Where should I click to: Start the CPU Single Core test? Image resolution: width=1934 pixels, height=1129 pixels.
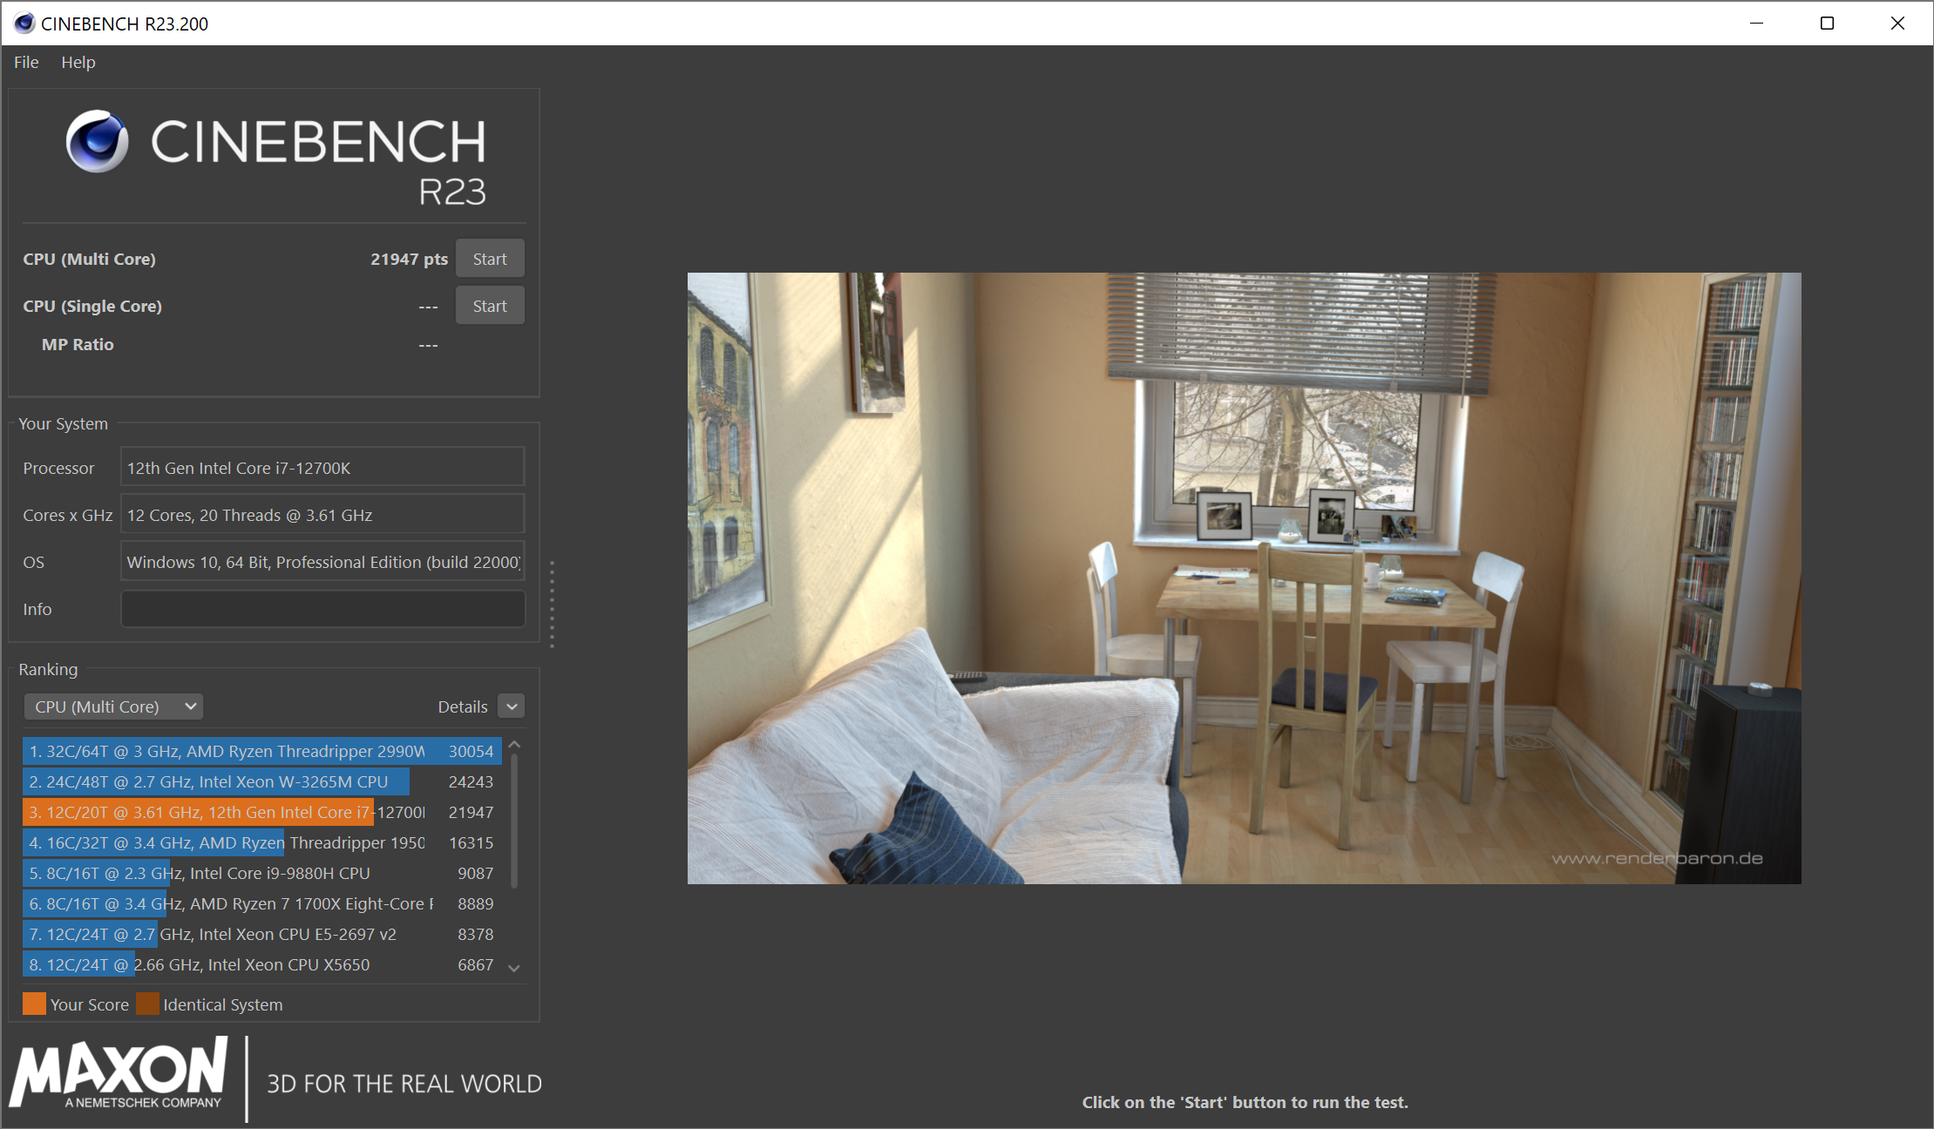(489, 306)
